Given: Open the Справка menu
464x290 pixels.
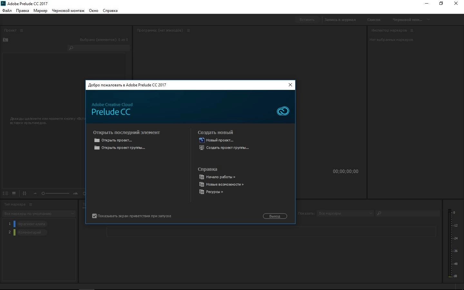Looking at the screenshot, I should tap(110, 11).
